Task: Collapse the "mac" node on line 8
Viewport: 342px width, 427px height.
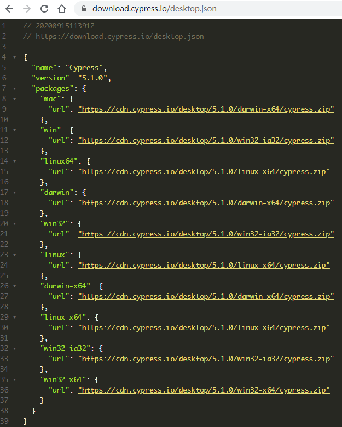Action: pos(14,99)
